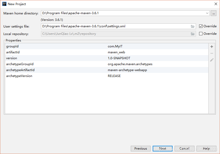Close the New Project dialog
Image resolution: width=220 pixels, height=154 pixels.
click(x=216, y=4)
